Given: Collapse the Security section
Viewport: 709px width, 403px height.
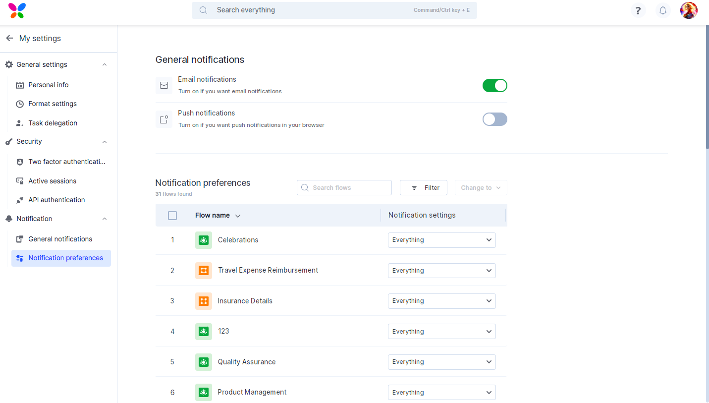Looking at the screenshot, I should pos(105,142).
